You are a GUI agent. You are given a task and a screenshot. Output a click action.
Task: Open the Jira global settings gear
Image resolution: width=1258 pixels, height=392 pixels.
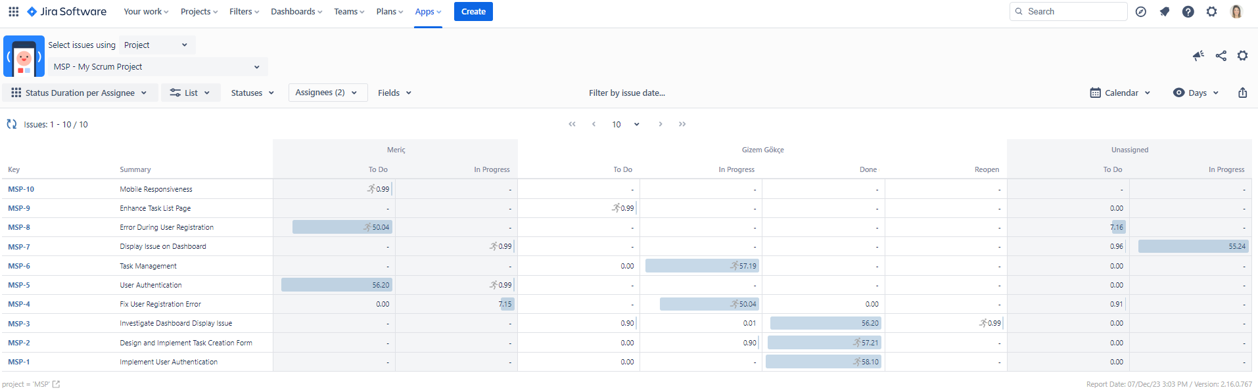click(1211, 12)
